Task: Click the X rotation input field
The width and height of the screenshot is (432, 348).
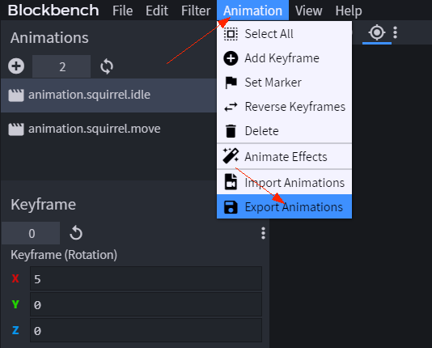Action: (x=146, y=278)
